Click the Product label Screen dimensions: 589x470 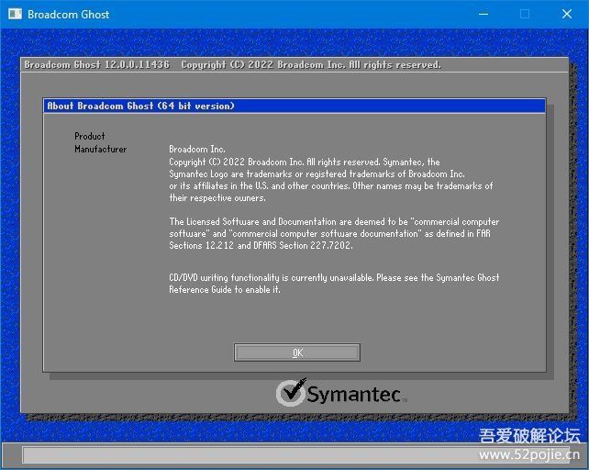(x=90, y=136)
